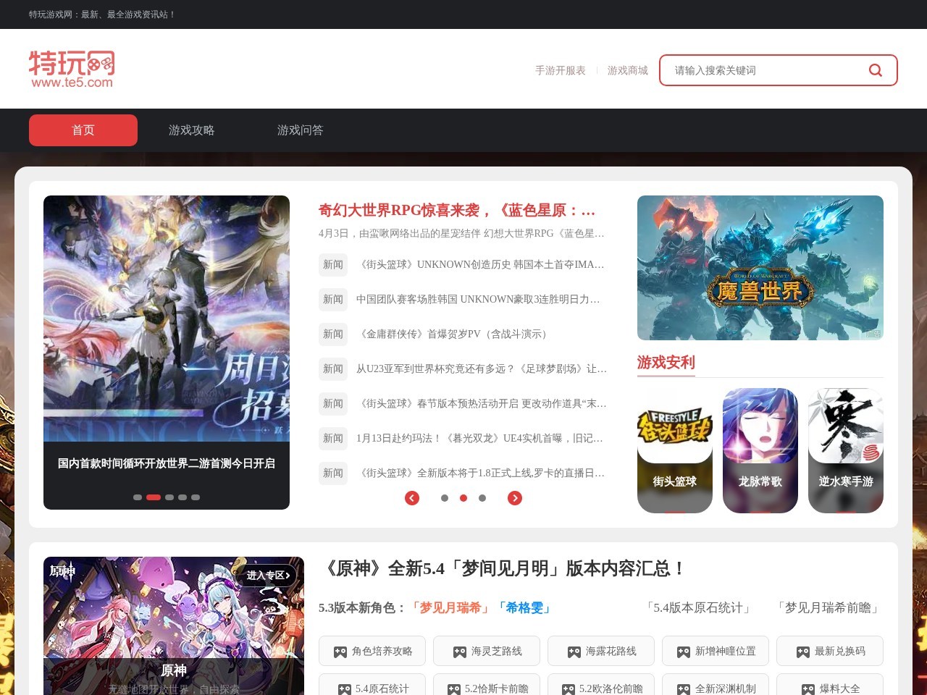Open news 《金庸群侠传》首爆贺岁PV

(454, 334)
